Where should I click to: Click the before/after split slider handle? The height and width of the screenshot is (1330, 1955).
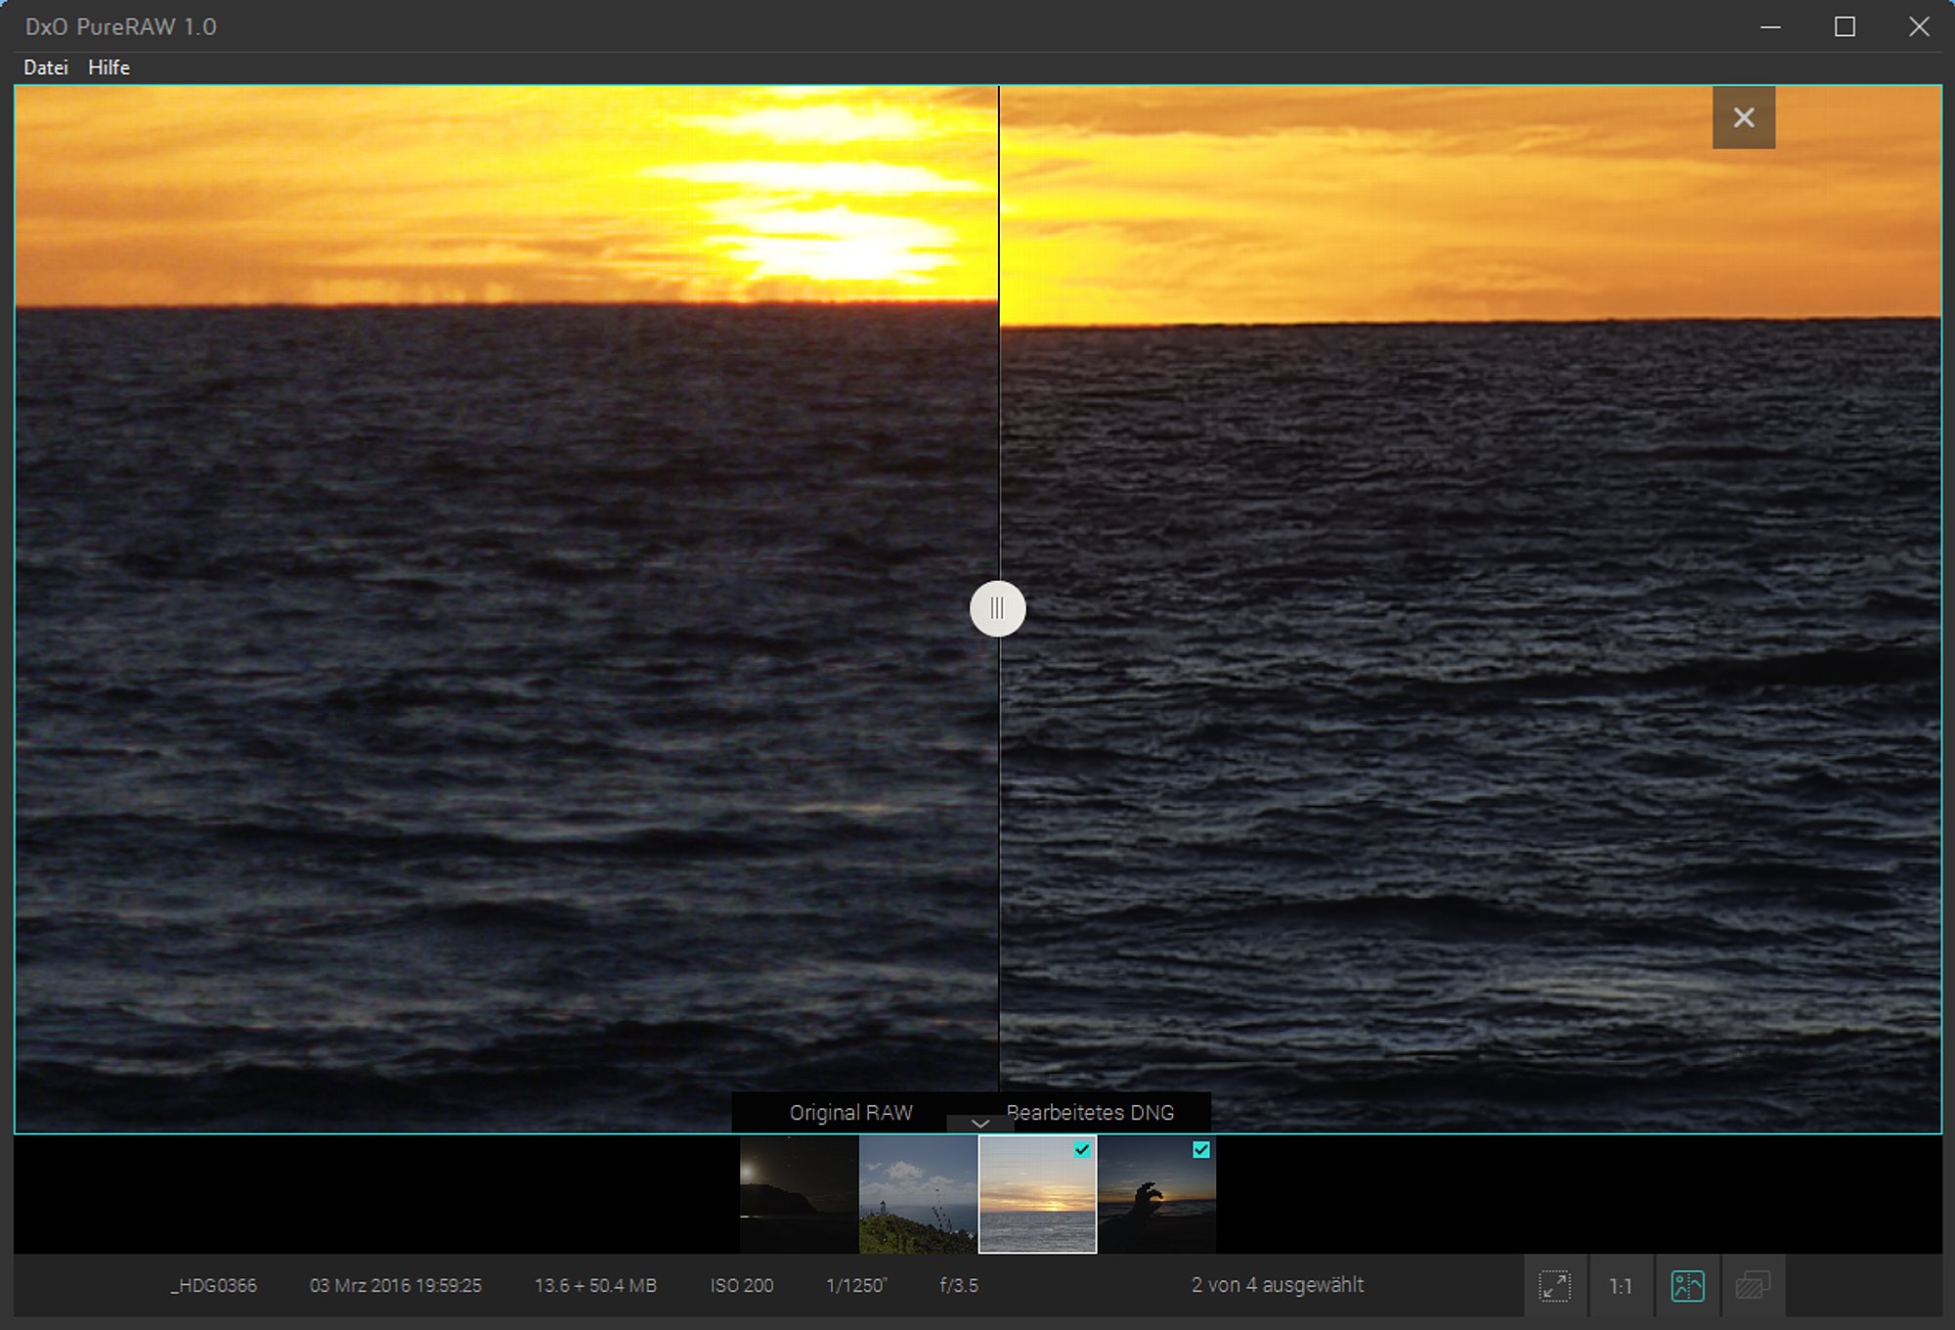click(x=997, y=609)
